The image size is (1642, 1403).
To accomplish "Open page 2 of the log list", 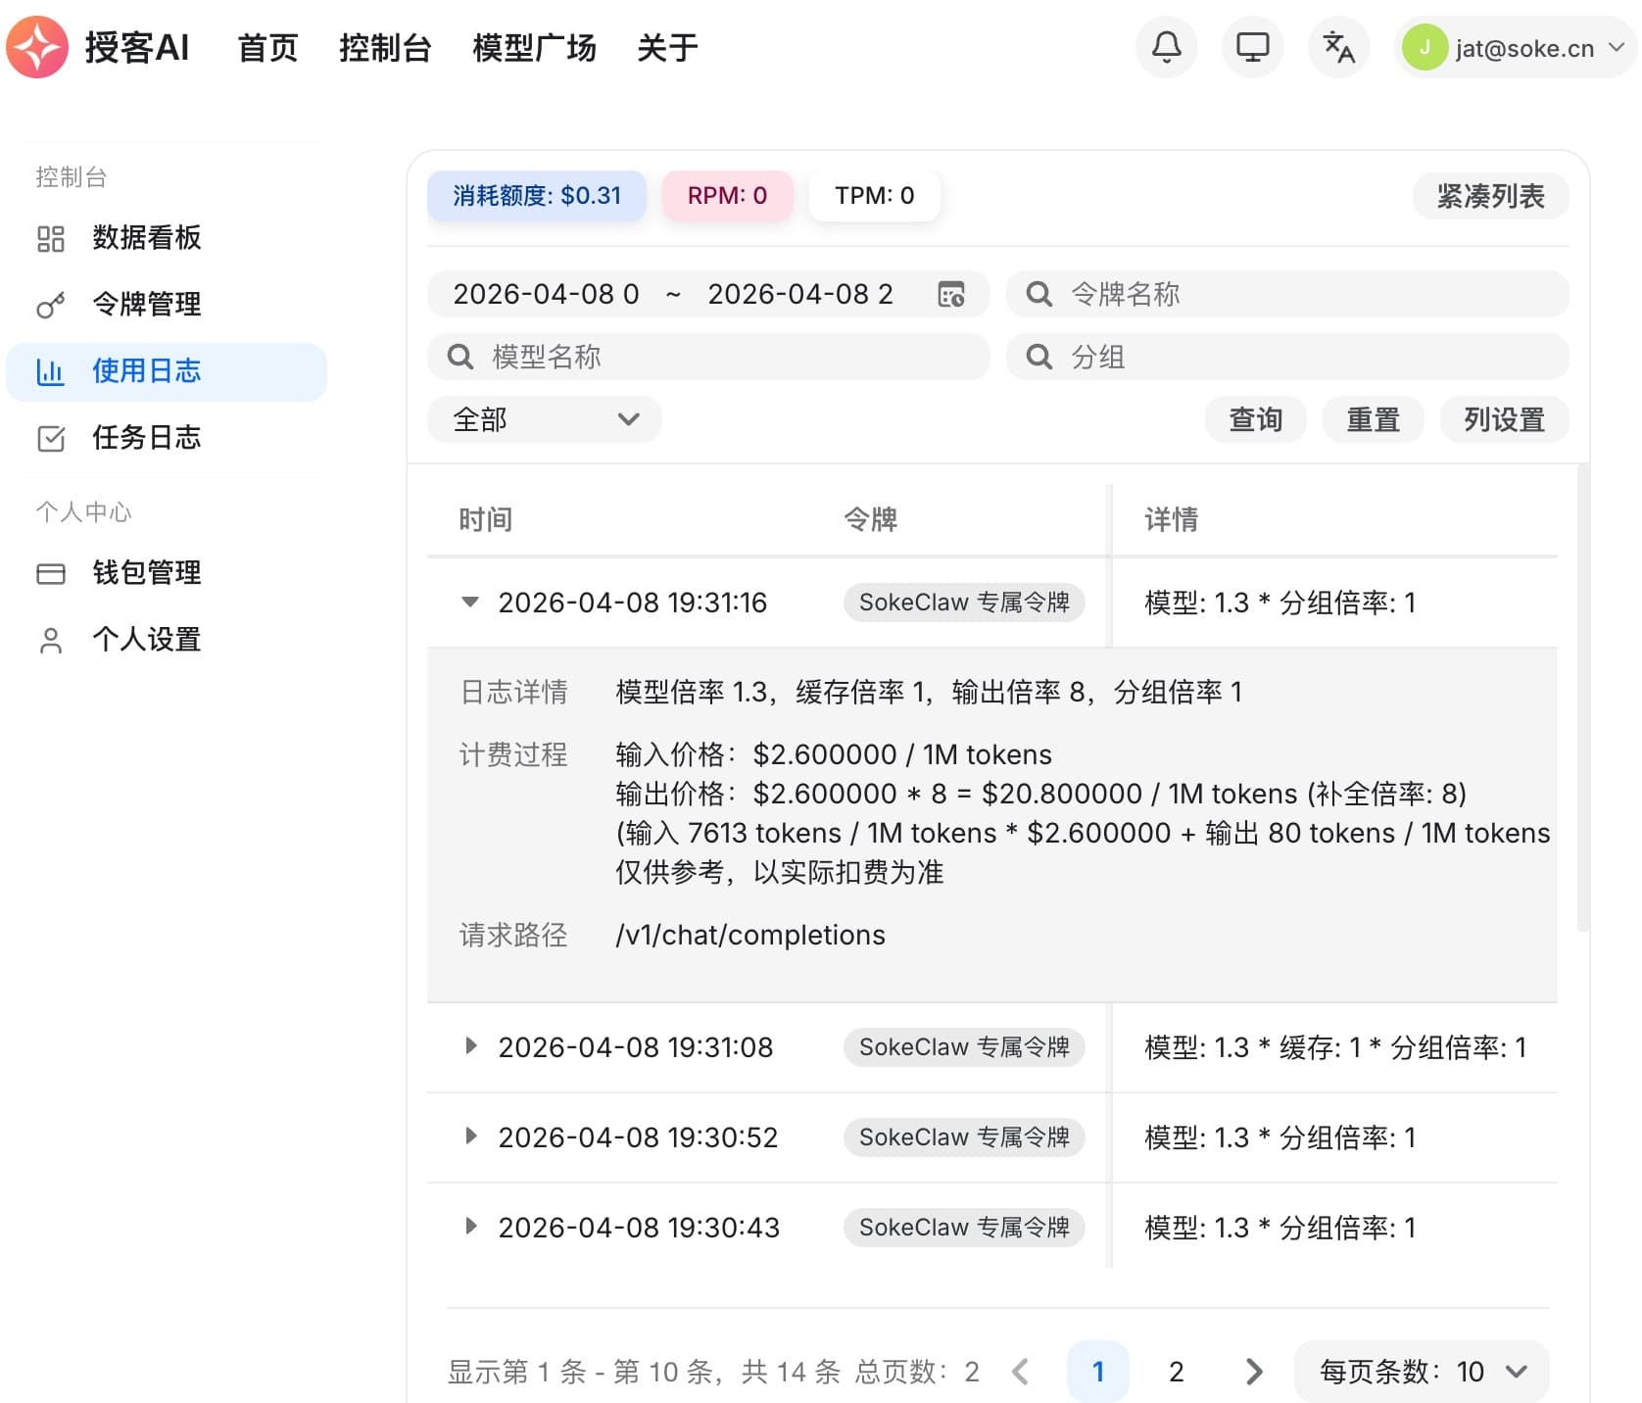I will click(1176, 1372).
